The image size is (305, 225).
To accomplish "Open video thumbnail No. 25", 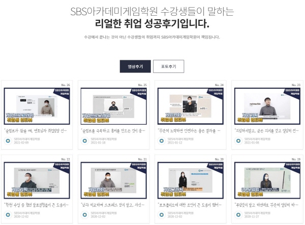I will click(x=113, y=106).
